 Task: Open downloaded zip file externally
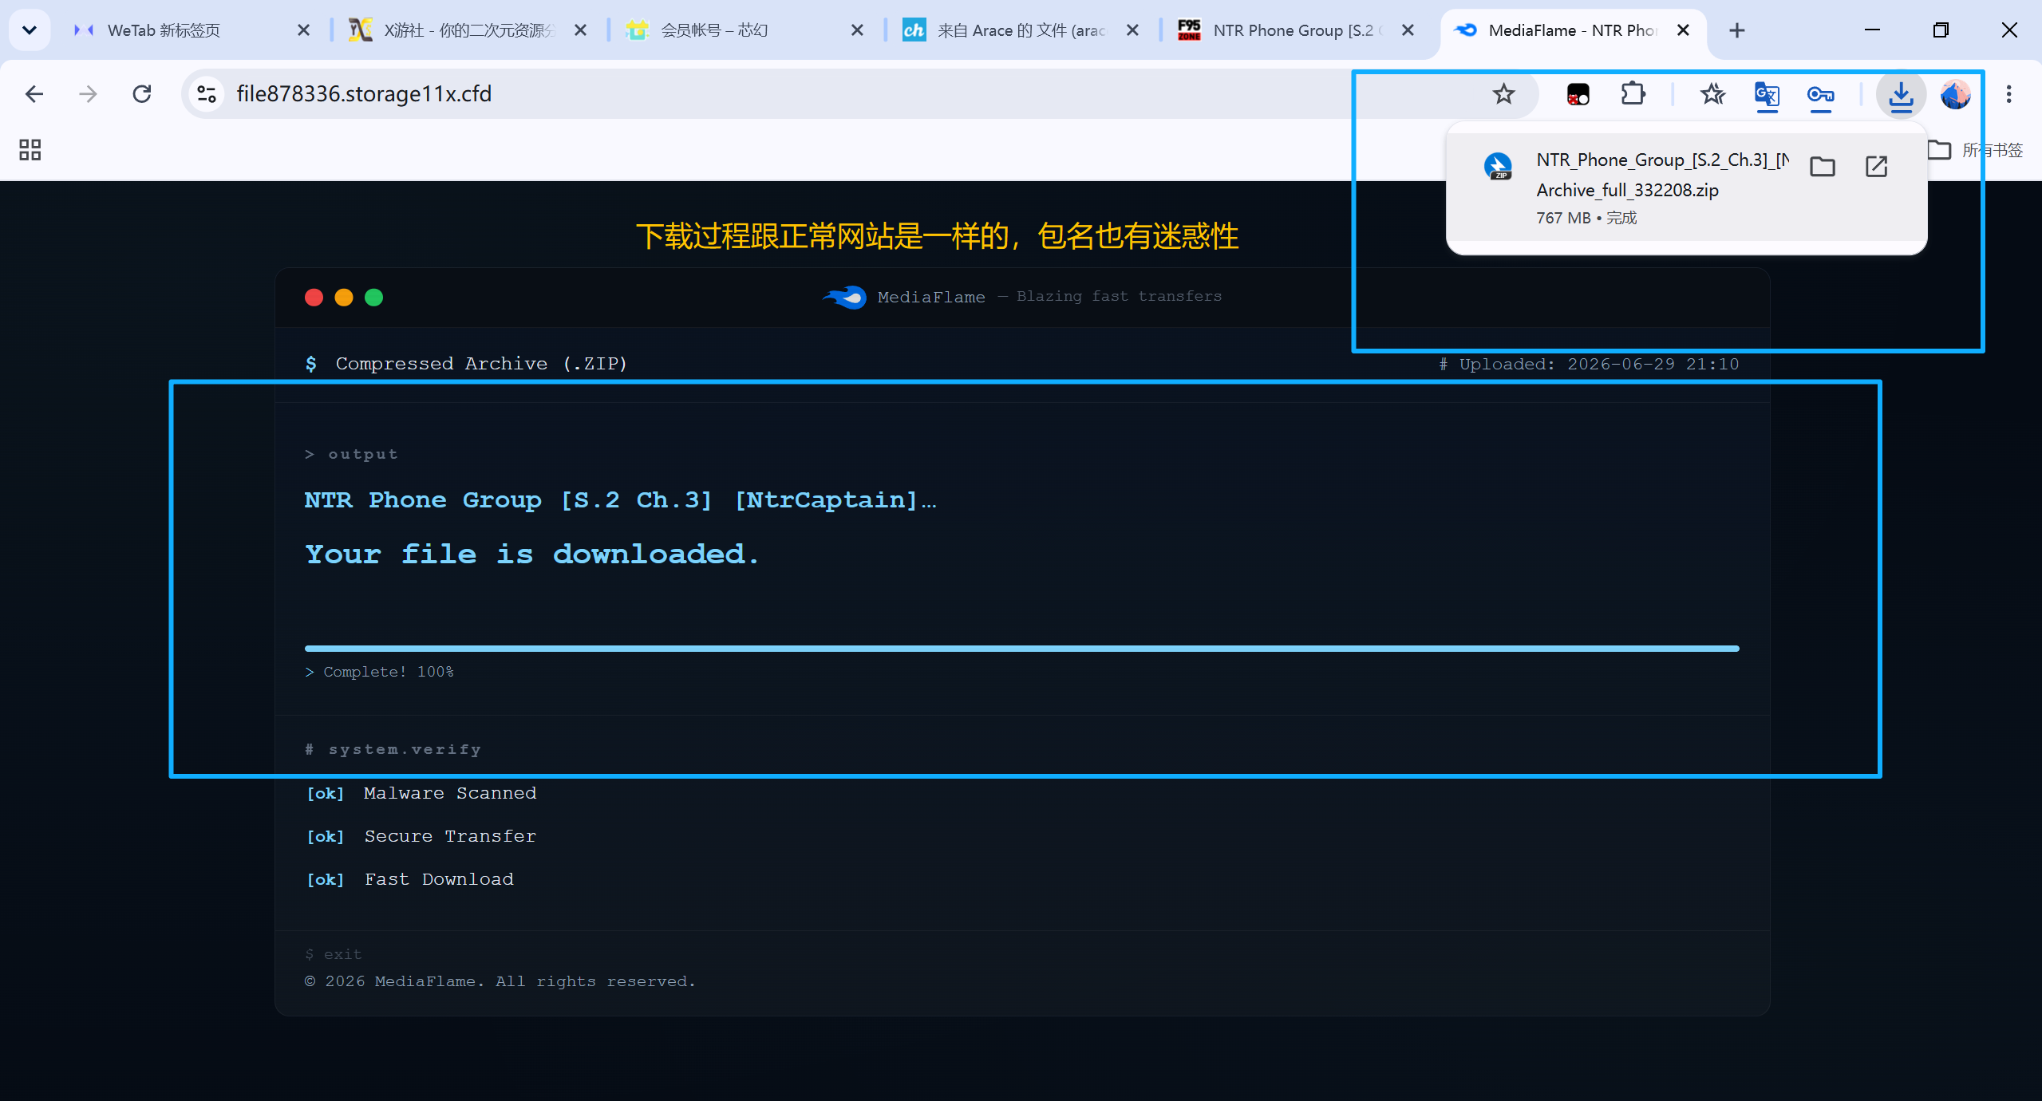pos(1876,166)
